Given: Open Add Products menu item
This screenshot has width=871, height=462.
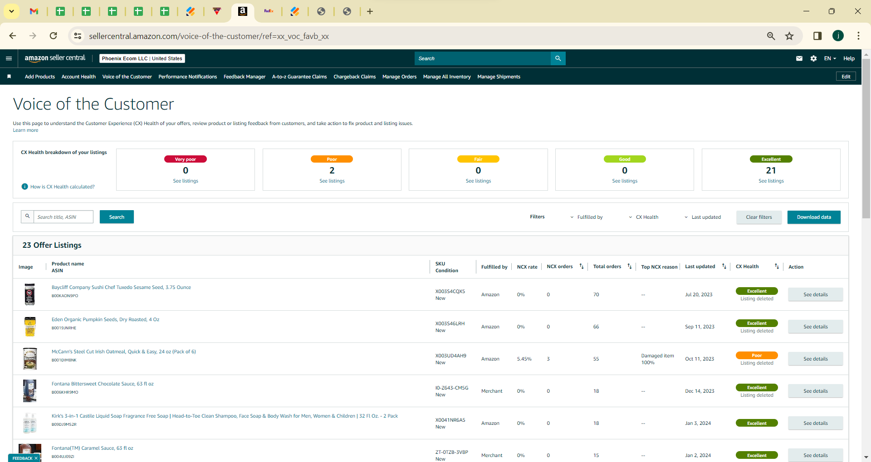Looking at the screenshot, I should (40, 77).
